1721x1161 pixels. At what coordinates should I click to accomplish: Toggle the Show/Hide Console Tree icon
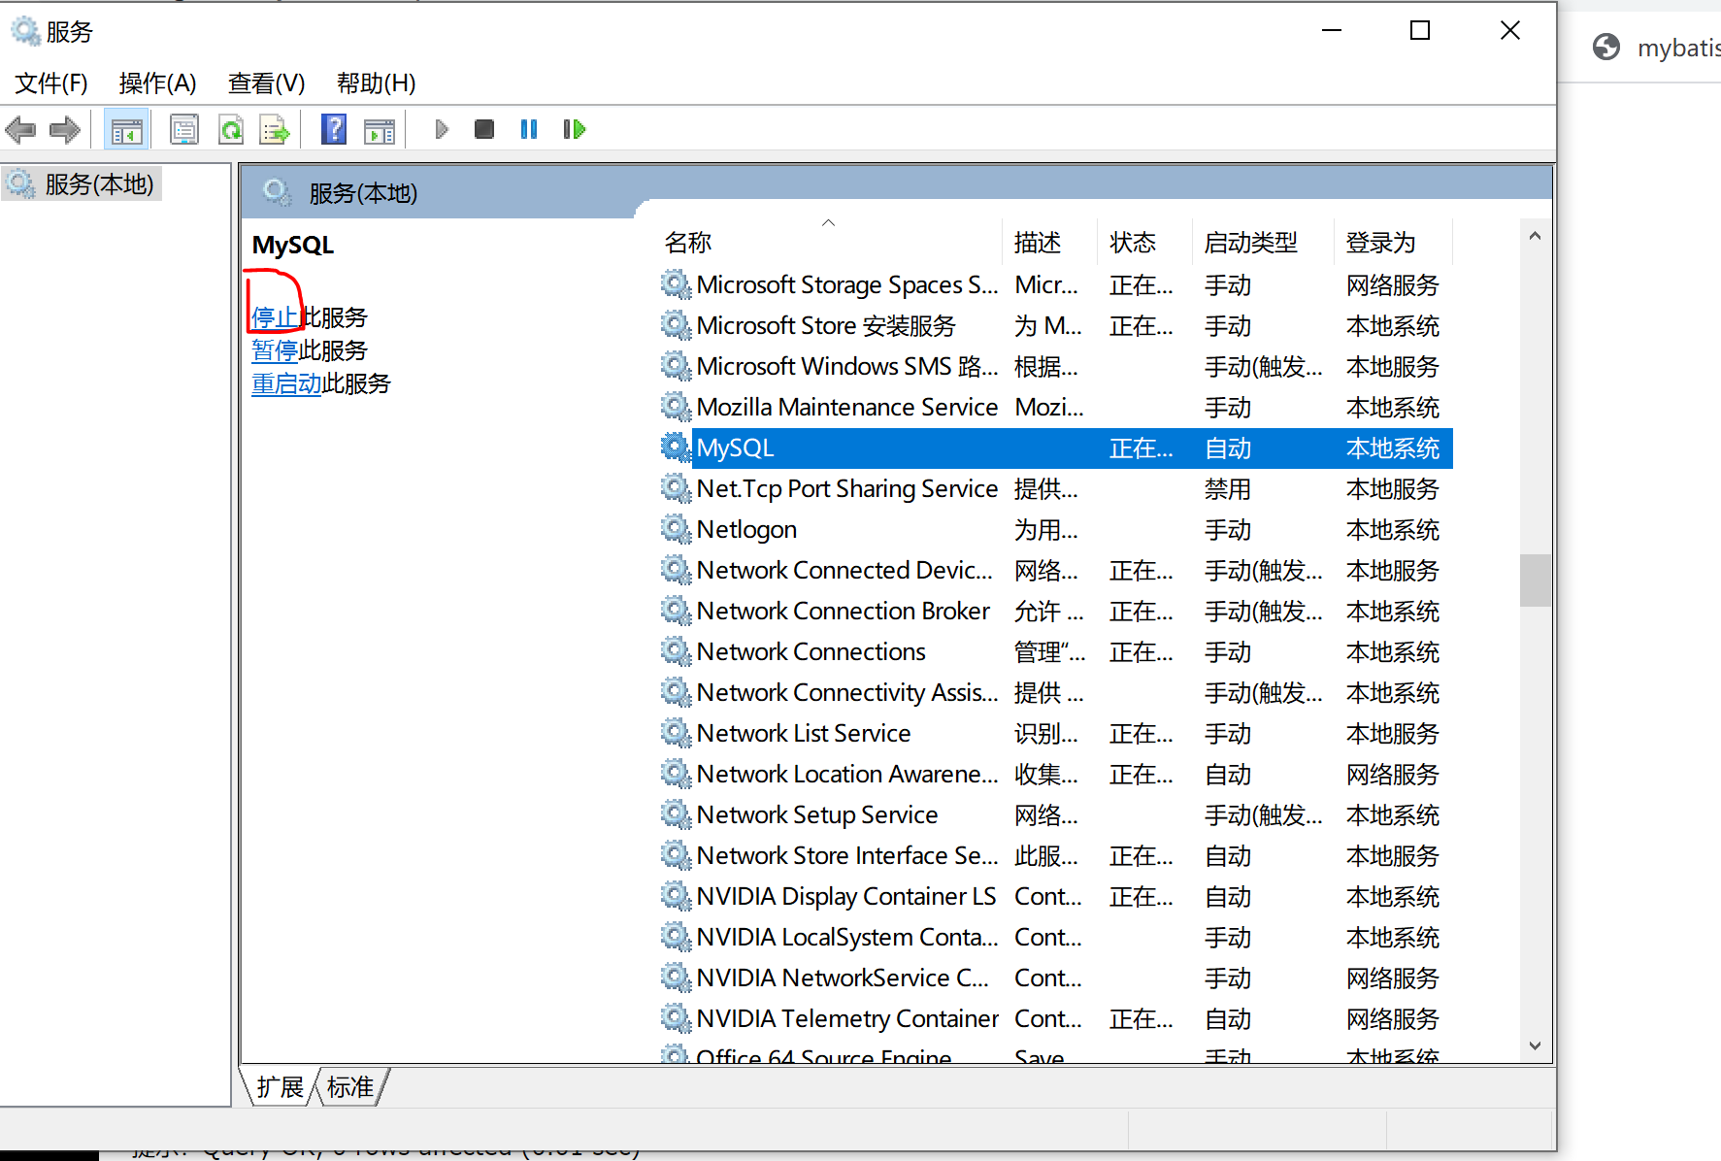126,129
